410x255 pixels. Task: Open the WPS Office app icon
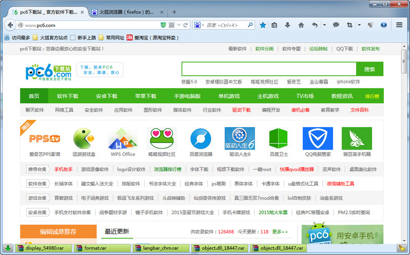pyautogui.click(x=123, y=139)
